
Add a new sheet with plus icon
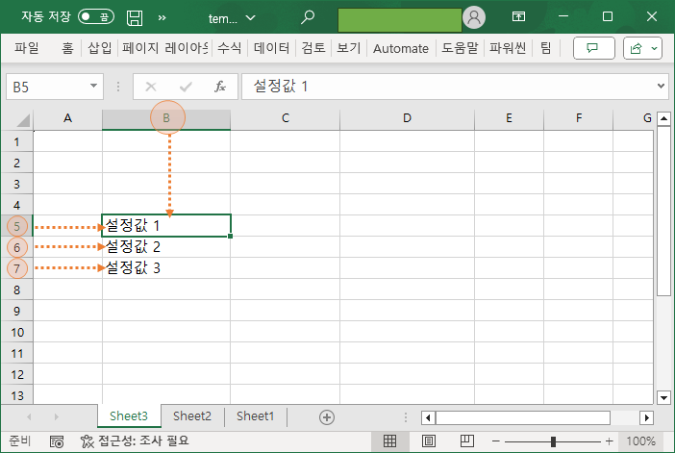[327, 416]
